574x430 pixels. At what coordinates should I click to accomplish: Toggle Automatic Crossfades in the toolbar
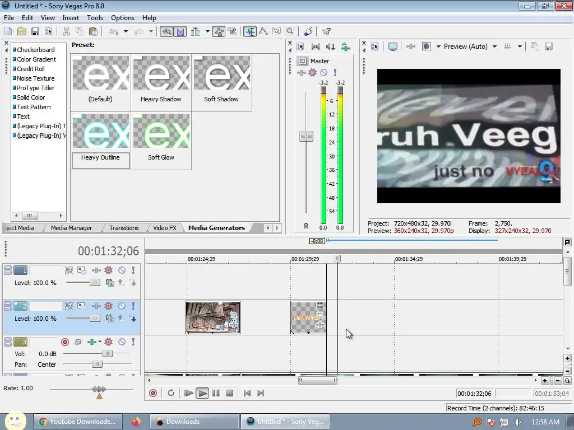coord(180,31)
